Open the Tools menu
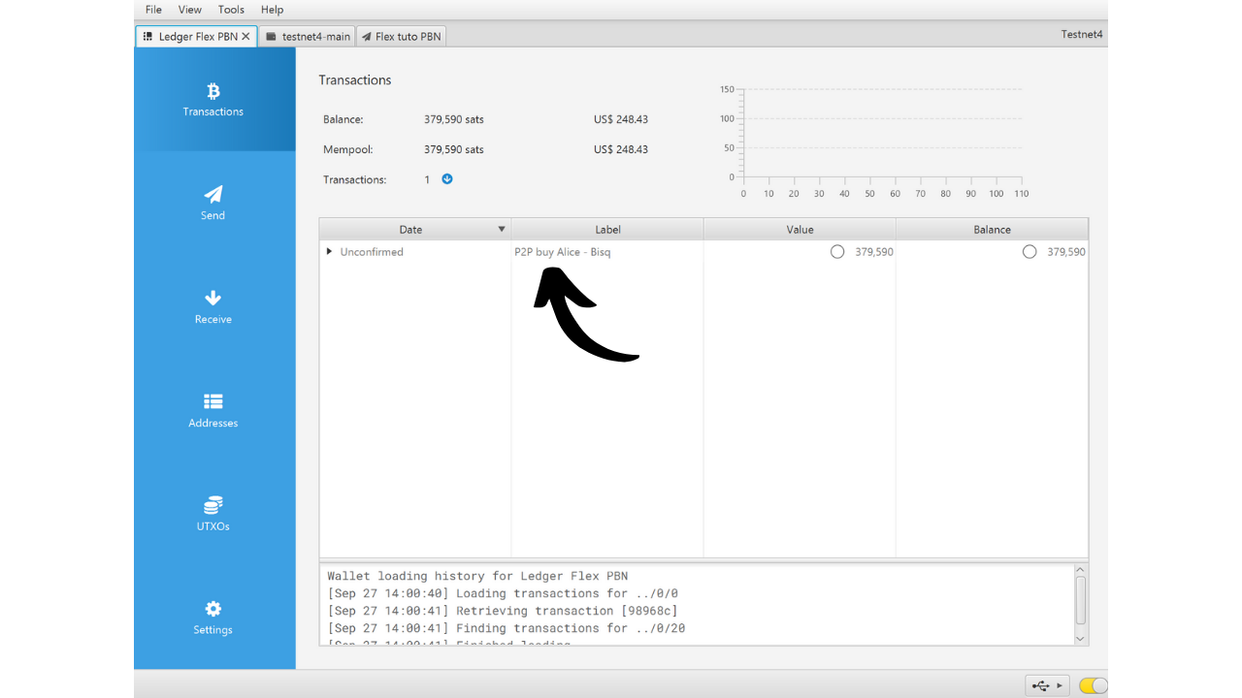1242x698 pixels. pos(231,10)
